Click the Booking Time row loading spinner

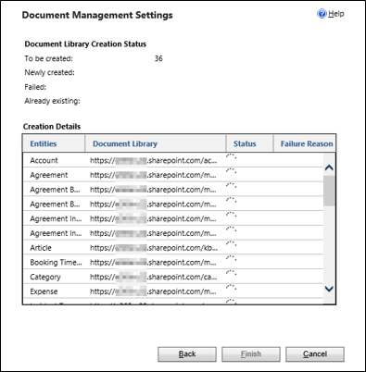231,258
